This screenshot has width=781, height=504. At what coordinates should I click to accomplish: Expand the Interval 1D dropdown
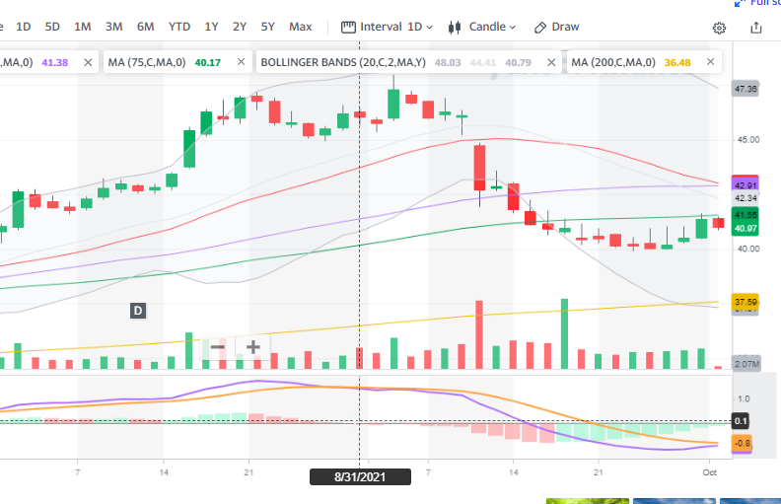pos(382,27)
